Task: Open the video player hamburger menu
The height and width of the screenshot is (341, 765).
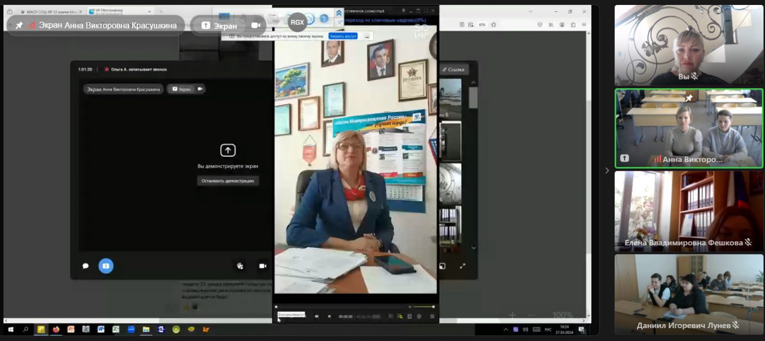Action: coord(432,316)
